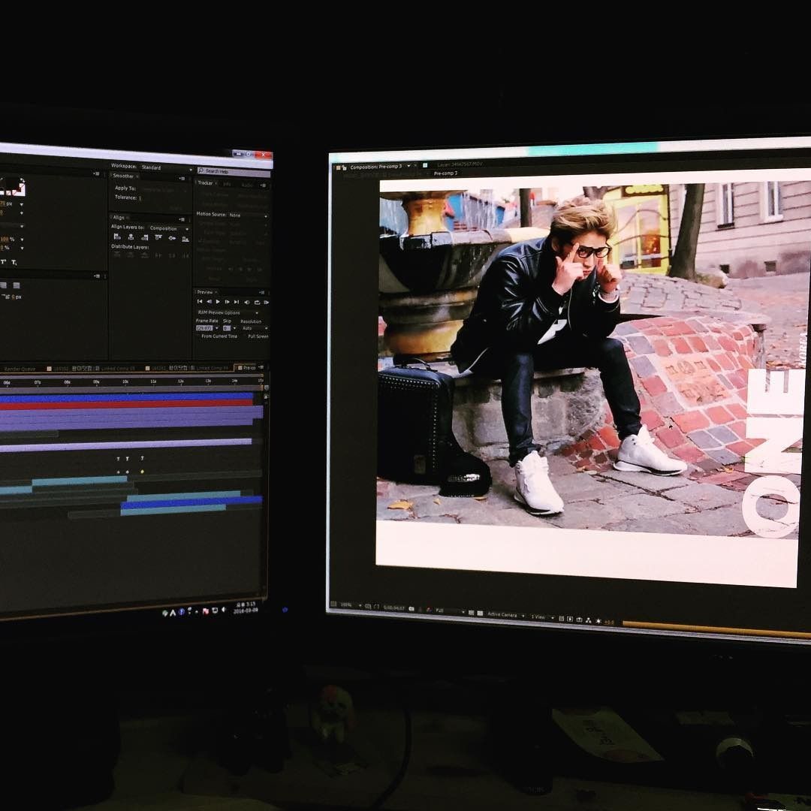Click Take Snapshot camera icon in viewer

(412, 609)
